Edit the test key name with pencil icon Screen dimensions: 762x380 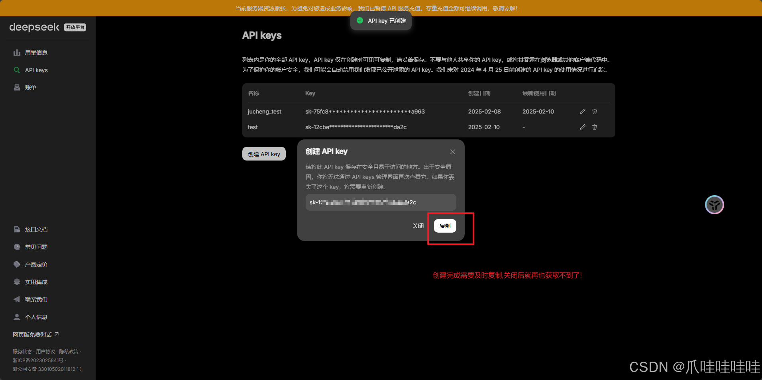[x=583, y=127]
